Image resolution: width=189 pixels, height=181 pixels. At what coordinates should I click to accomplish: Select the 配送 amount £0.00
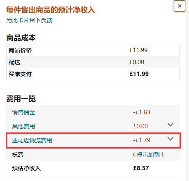click(x=137, y=62)
